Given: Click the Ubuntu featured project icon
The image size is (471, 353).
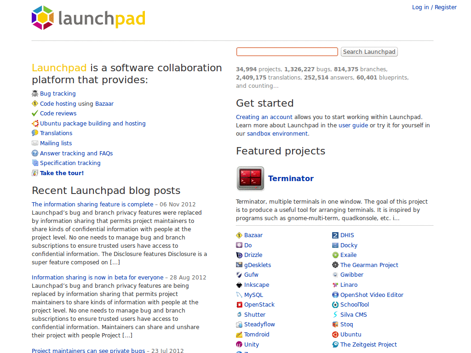Looking at the screenshot, I should click(x=335, y=335).
